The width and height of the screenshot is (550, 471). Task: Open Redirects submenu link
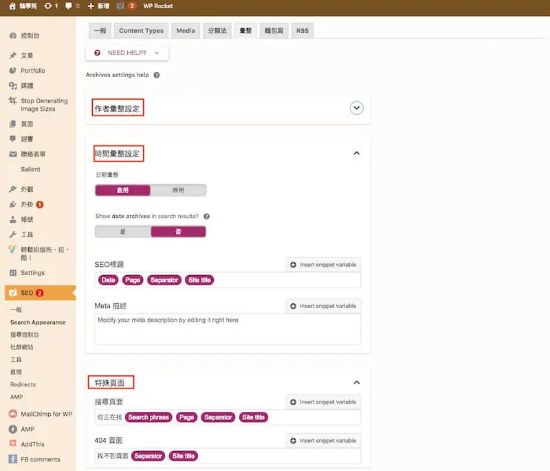(x=23, y=384)
